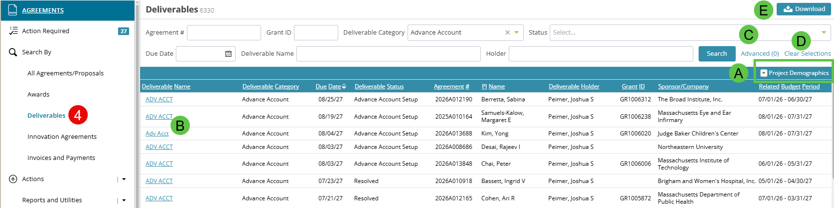Click the Download button
This screenshot has width=834, height=208.
[804, 9]
